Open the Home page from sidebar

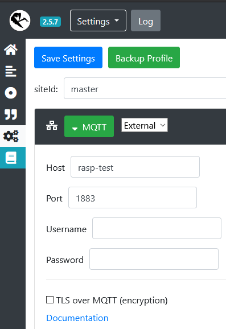pyautogui.click(x=11, y=50)
